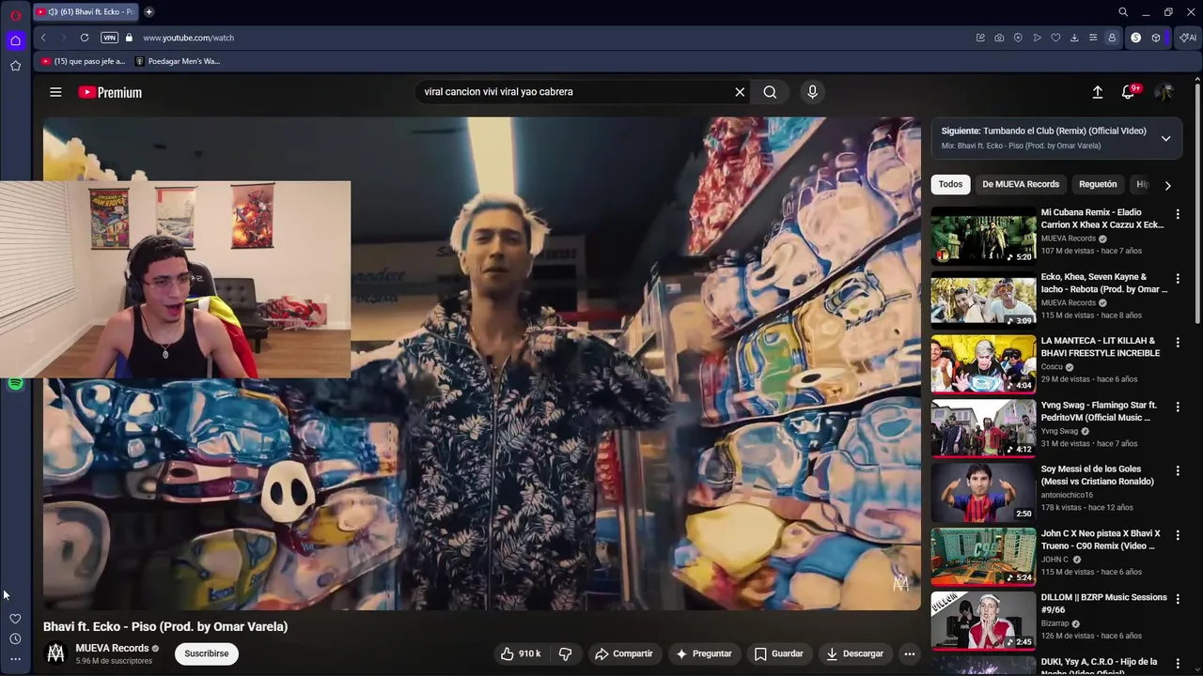Image resolution: width=1203 pixels, height=676 pixels.
Task: Run search with magnifier button
Action: [770, 92]
